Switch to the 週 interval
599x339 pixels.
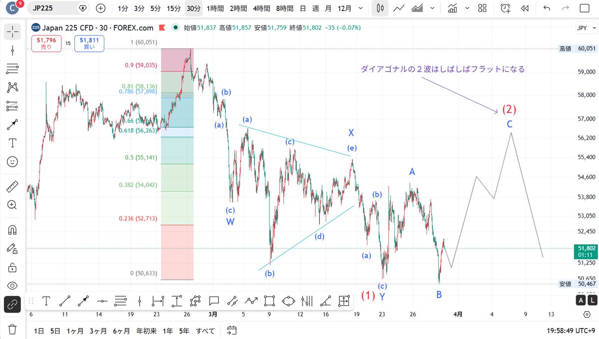pyautogui.click(x=315, y=8)
